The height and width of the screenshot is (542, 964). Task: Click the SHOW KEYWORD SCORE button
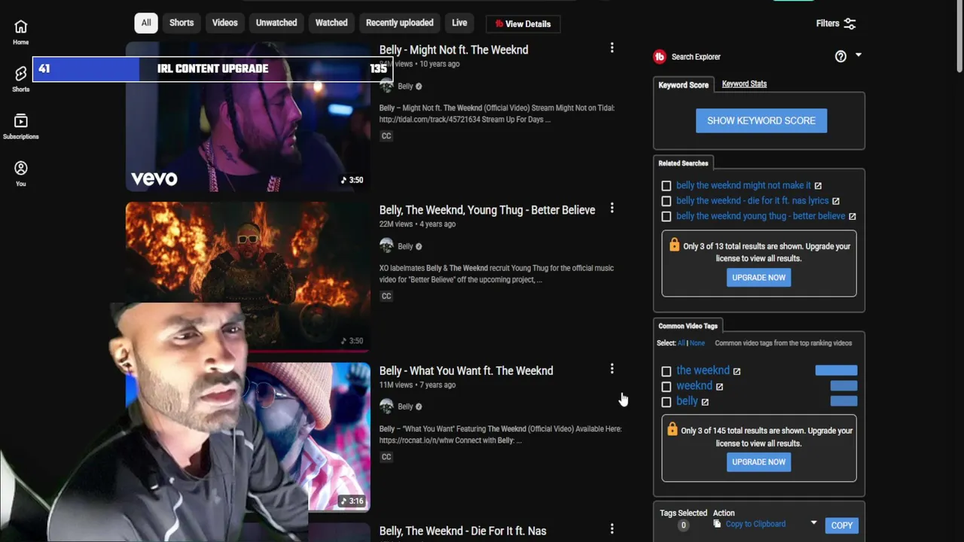click(761, 120)
